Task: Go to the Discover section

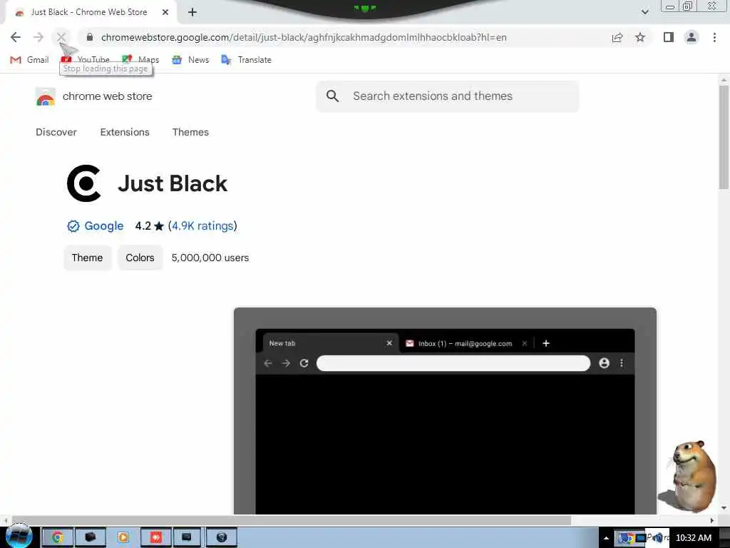Action: 56,132
